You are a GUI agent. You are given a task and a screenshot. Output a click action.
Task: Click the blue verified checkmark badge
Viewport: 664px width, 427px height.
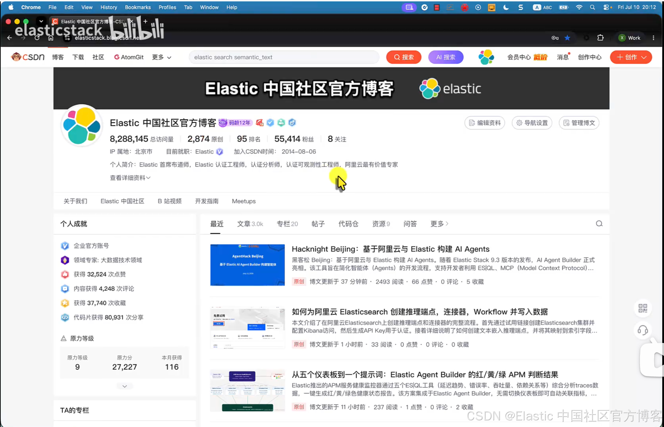click(270, 122)
